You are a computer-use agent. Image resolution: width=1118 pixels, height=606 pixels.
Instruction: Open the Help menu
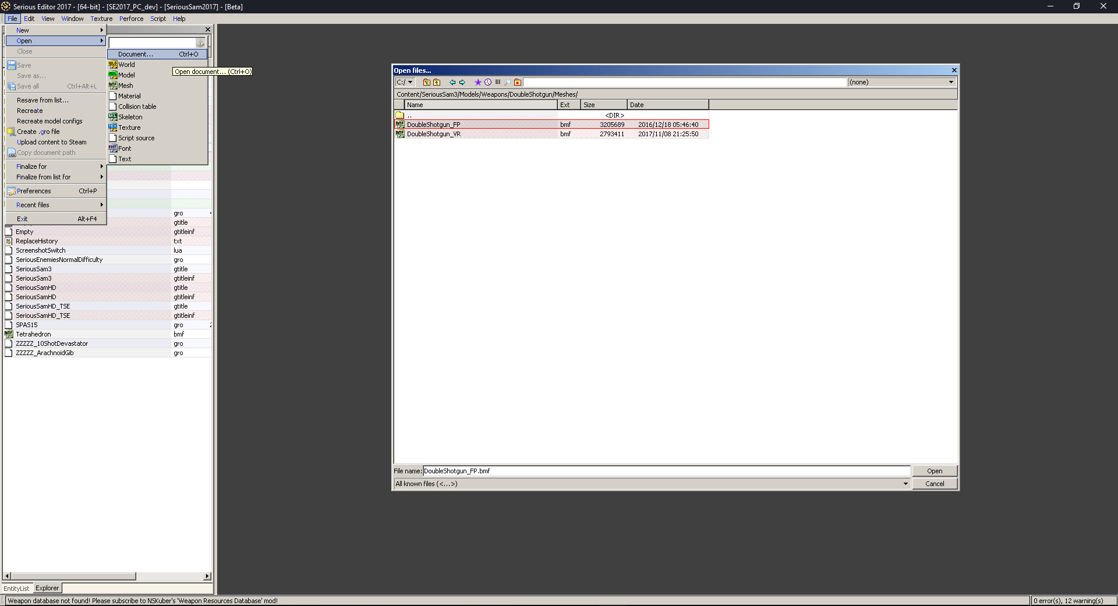pos(179,19)
